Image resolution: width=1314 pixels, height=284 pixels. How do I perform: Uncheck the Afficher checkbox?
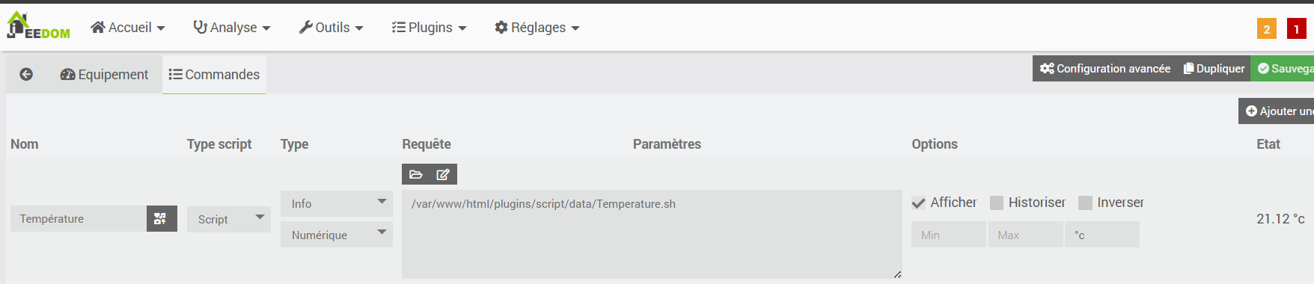pos(919,203)
